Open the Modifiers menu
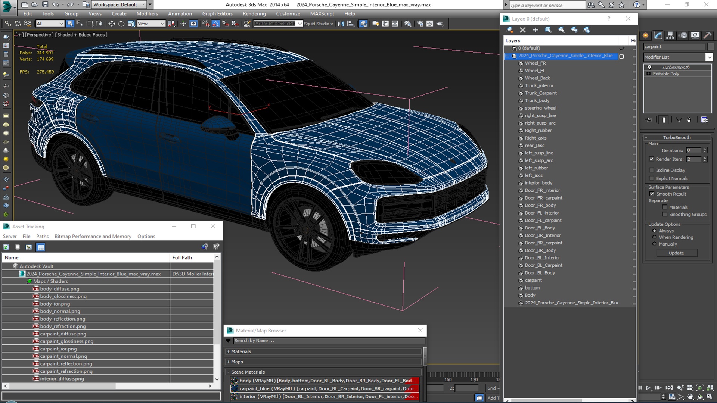Viewport: 717px width, 403px height. click(x=147, y=14)
